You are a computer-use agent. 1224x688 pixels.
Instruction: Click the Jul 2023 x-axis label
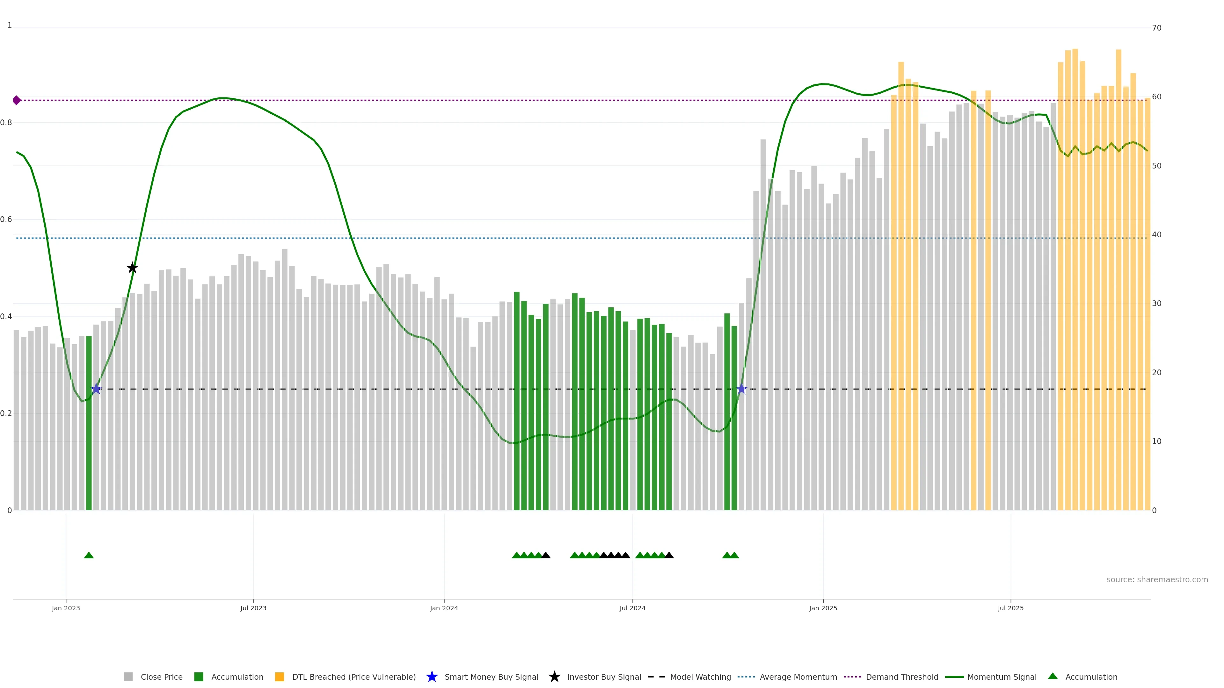coord(253,608)
